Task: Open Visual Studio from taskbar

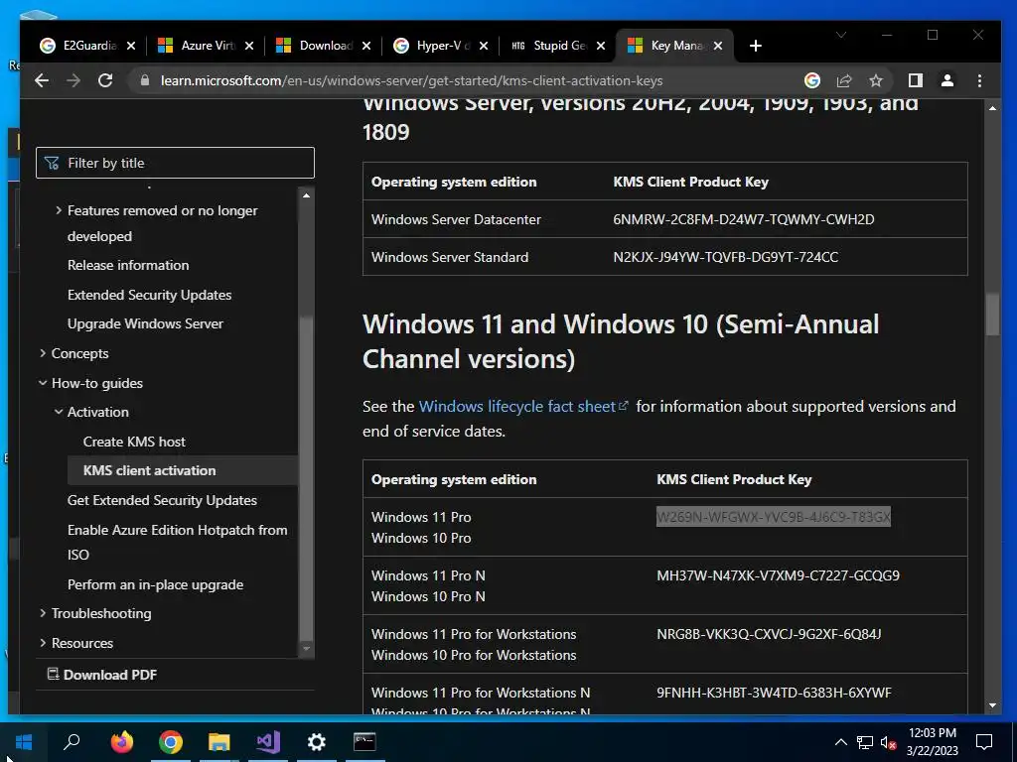Action: (267, 742)
